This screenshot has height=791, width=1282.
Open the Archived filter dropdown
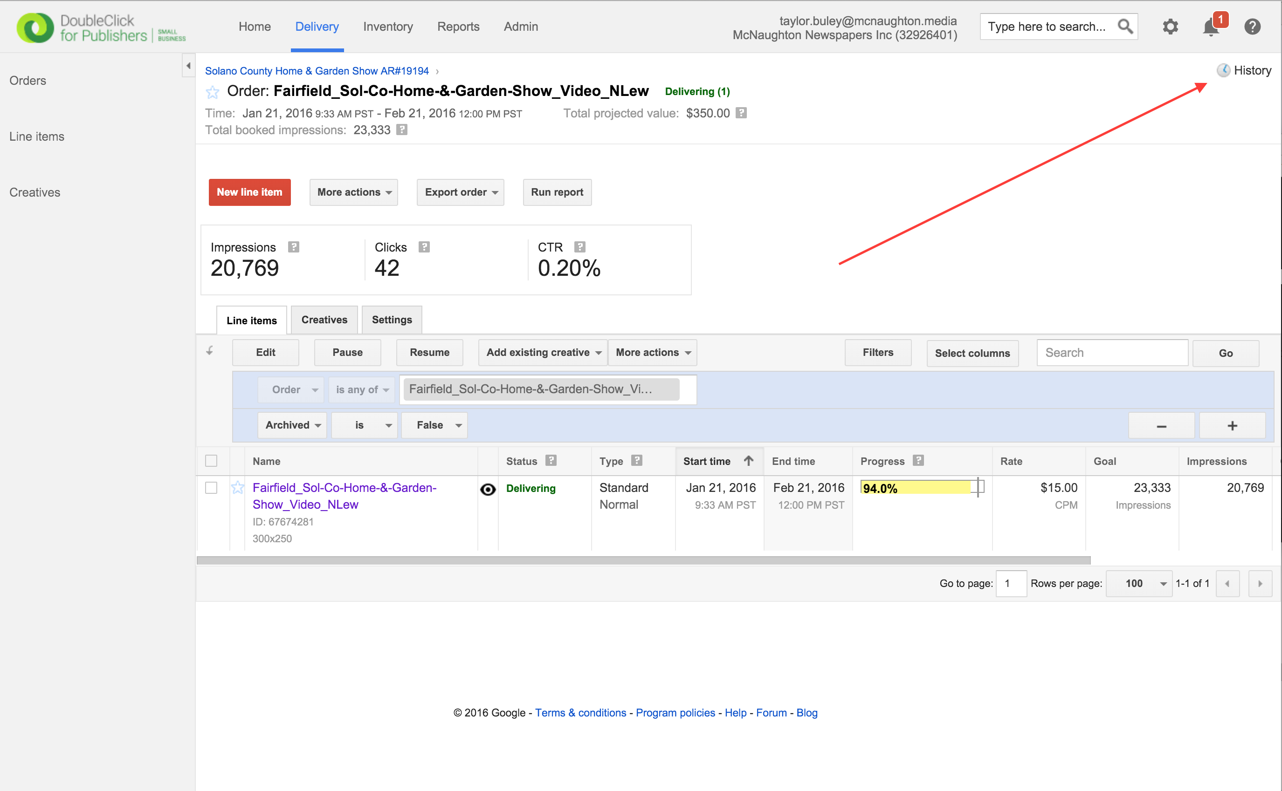[x=292, y=425]
